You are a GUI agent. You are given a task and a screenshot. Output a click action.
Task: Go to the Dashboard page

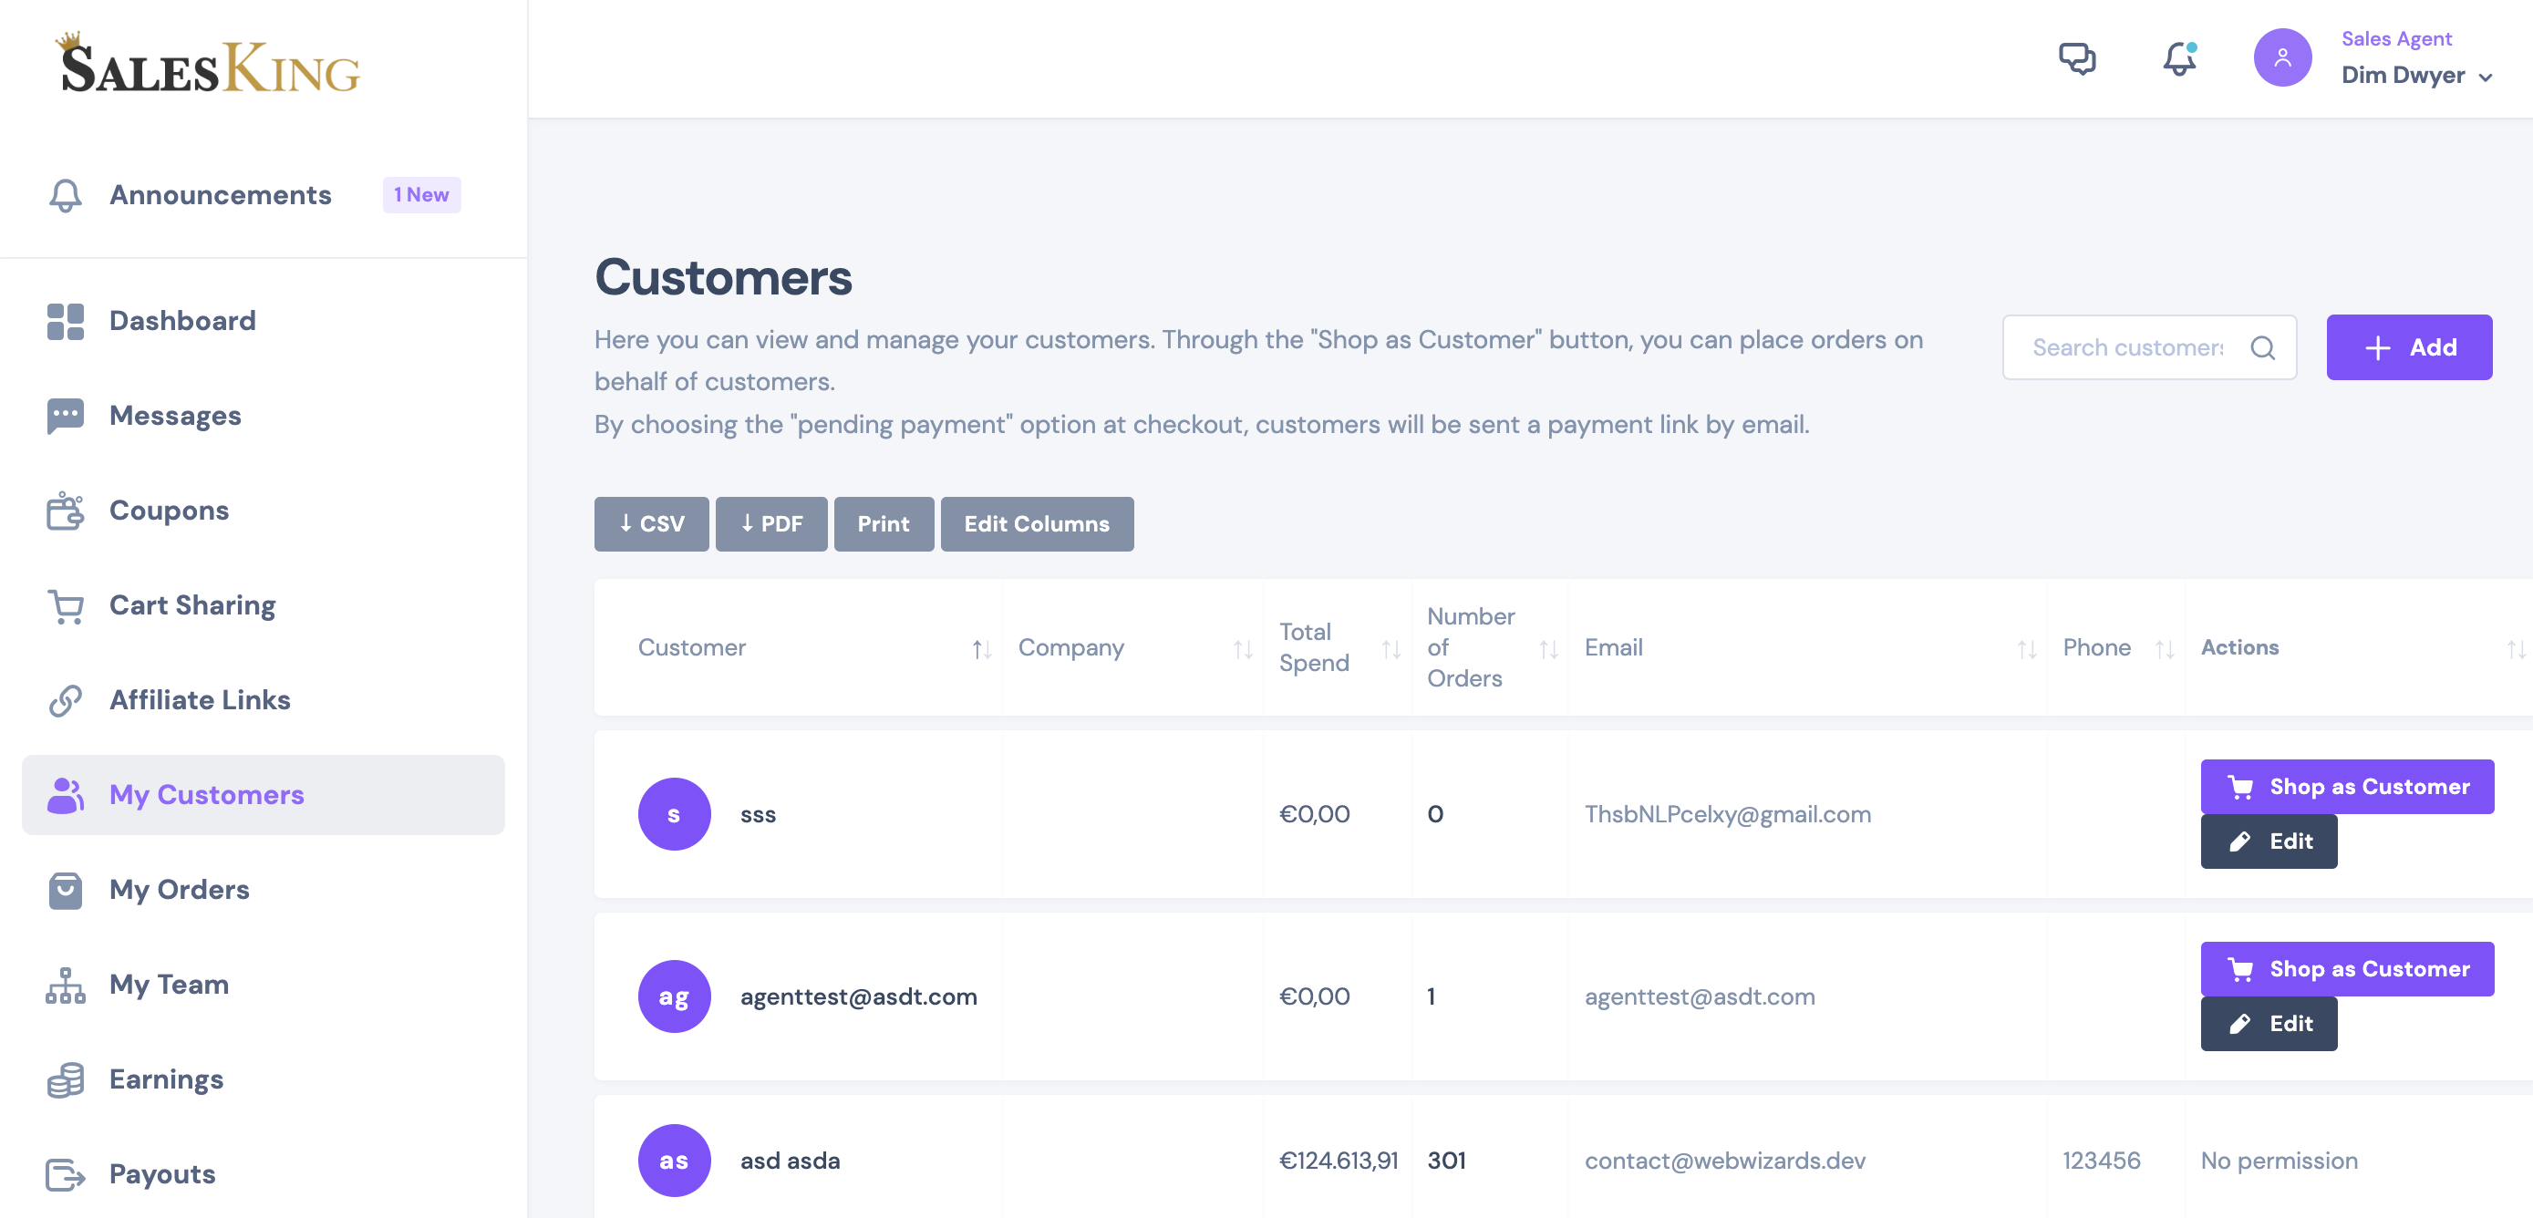click(182, 321)
